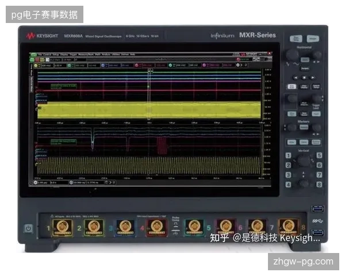
Task: Click the Trigger Level knob
Action: [x=316, y=98]
